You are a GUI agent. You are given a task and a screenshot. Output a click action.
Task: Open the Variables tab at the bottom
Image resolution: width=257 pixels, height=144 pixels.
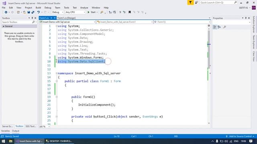click(5, 131)
